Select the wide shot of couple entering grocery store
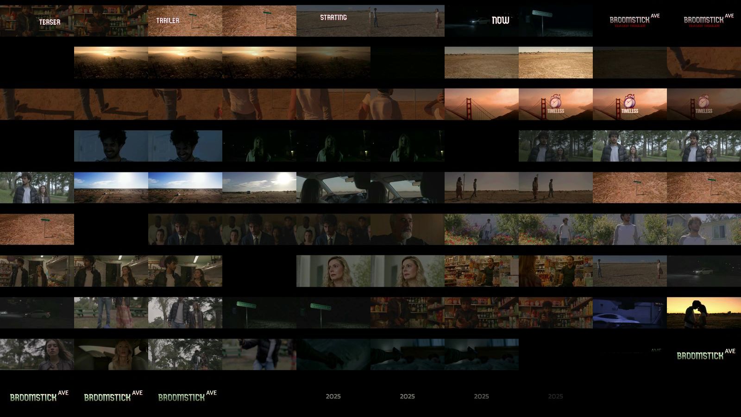741x417 pixels. [37, 271]
